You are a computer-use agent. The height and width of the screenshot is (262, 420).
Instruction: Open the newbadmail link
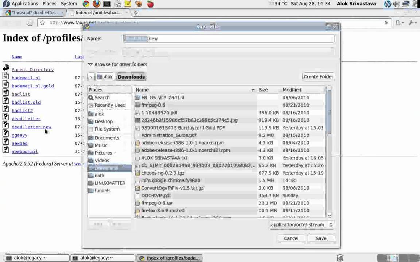click(25, 151)
